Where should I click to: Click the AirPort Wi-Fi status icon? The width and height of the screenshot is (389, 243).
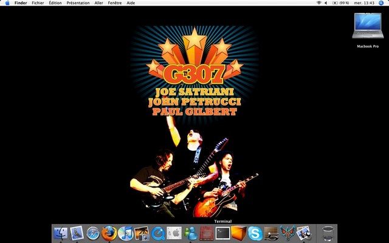318,3
